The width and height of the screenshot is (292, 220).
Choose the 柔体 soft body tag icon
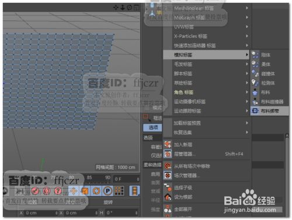click(x=255, y=64)
